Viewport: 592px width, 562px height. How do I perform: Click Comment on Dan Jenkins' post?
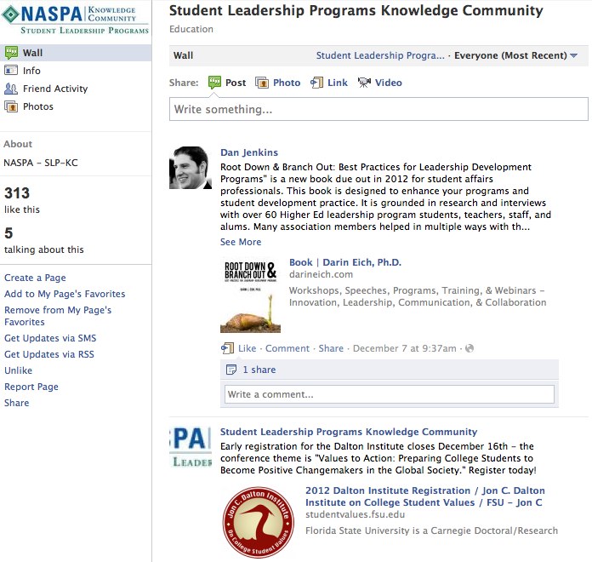click(287, 348)
